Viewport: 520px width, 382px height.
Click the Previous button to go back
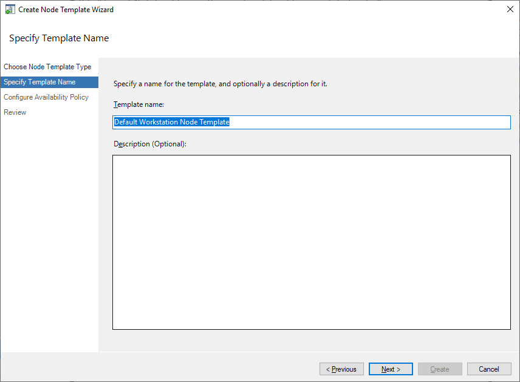pyautogui.click(x=341, y=369)
